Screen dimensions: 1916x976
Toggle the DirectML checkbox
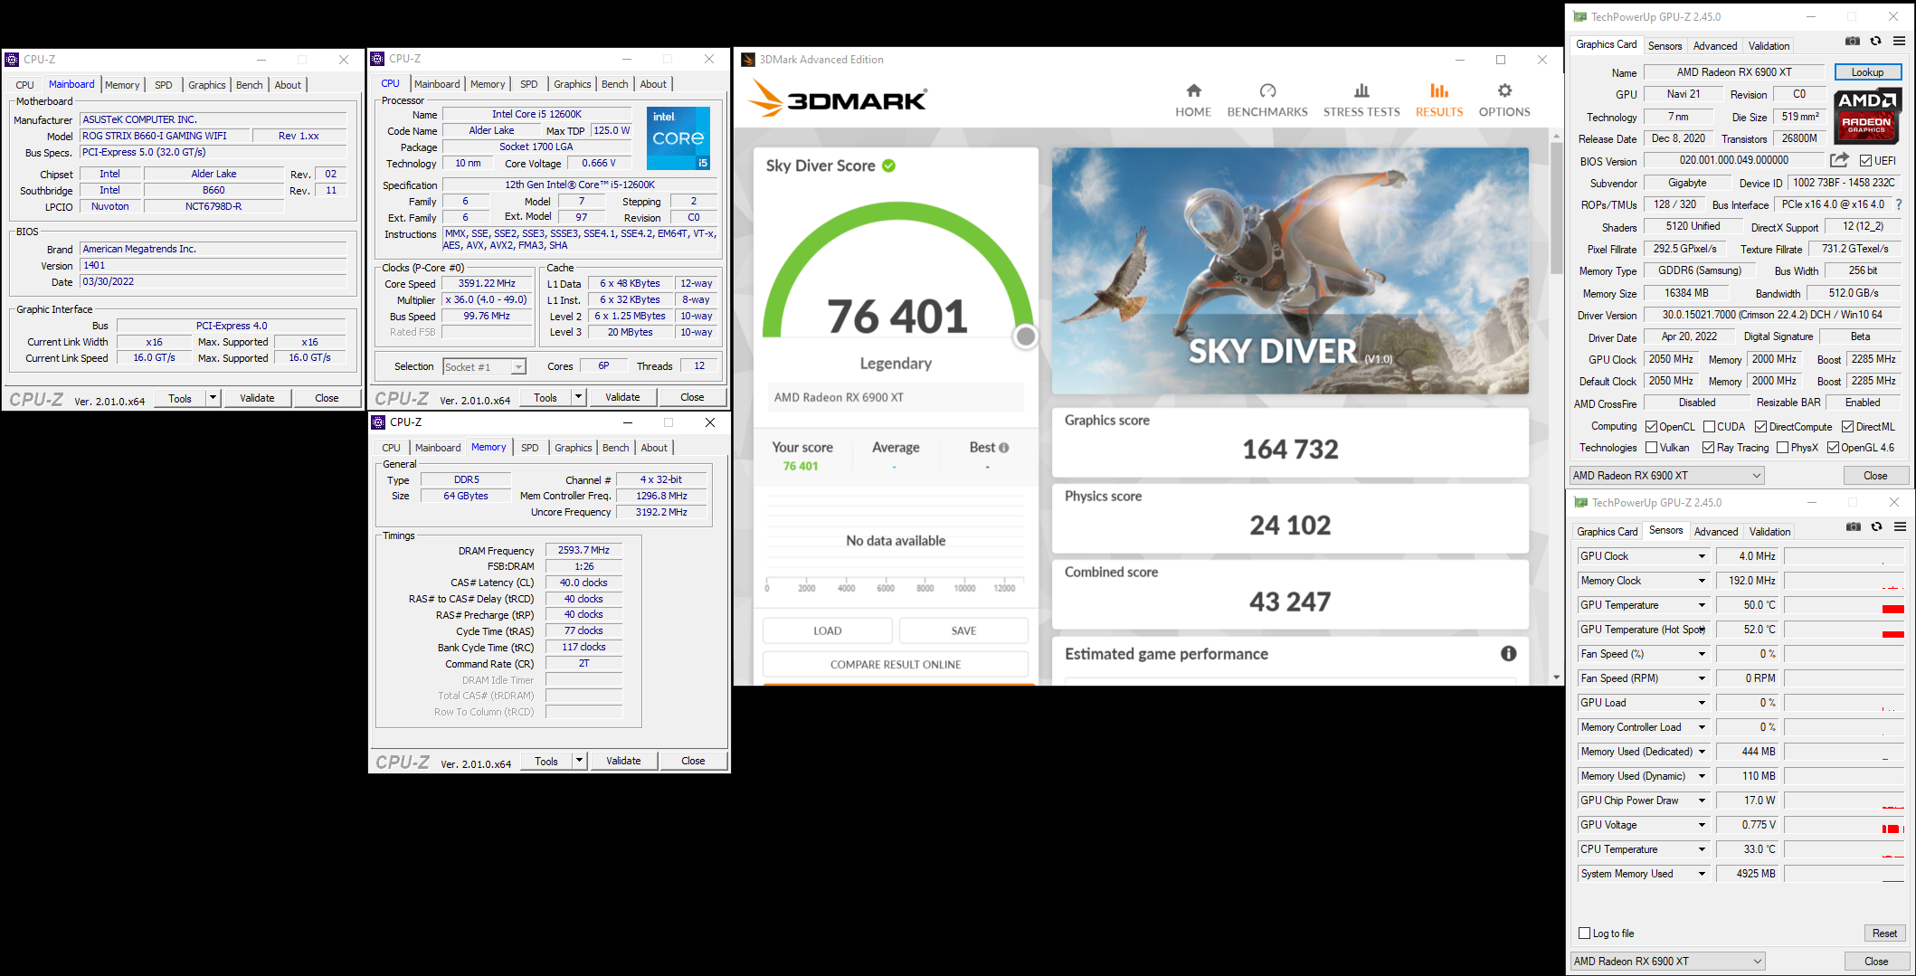pyautogui.click(x=1847, y=427)
